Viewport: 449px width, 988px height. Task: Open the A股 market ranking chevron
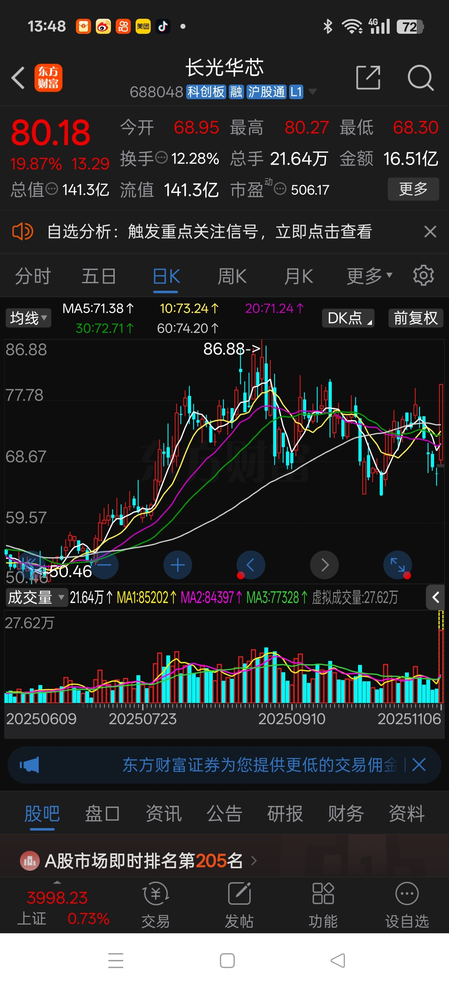253,861
